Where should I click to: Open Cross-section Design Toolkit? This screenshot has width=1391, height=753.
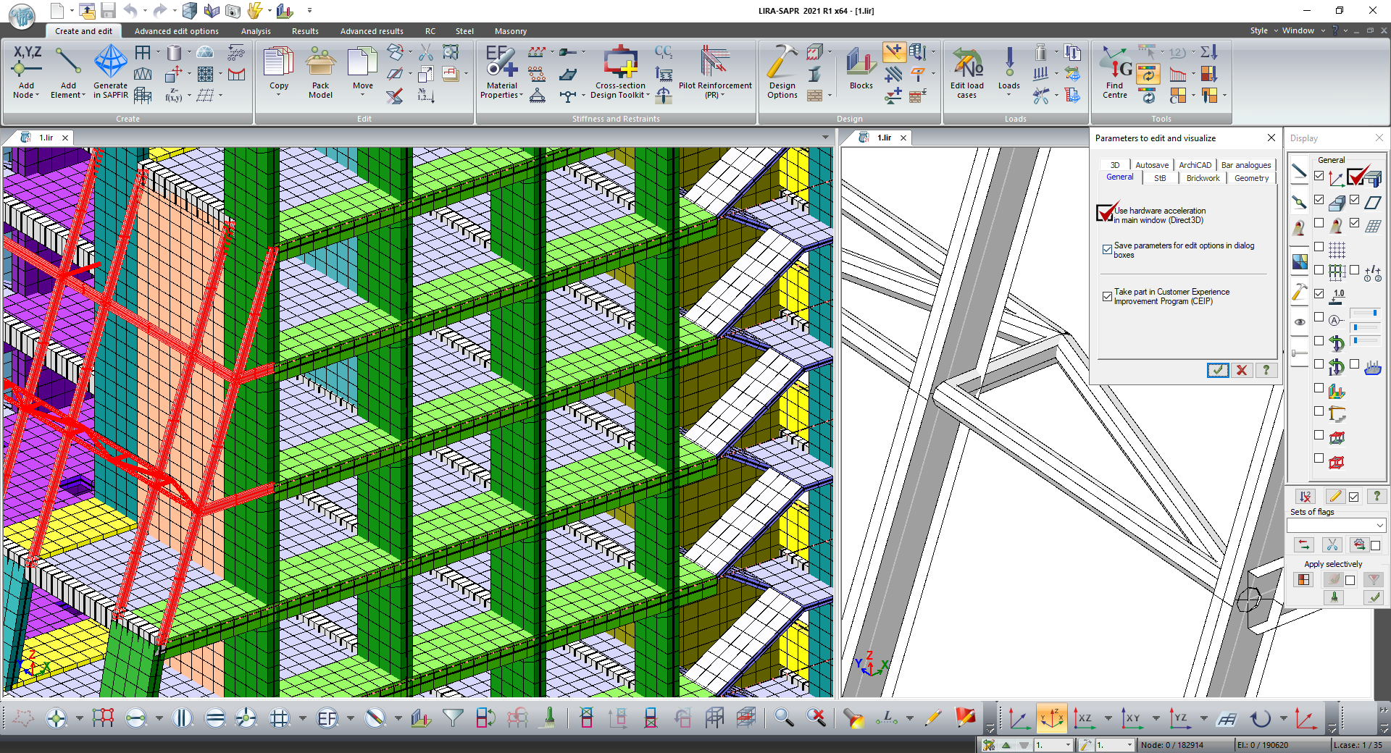pos(620,71)
